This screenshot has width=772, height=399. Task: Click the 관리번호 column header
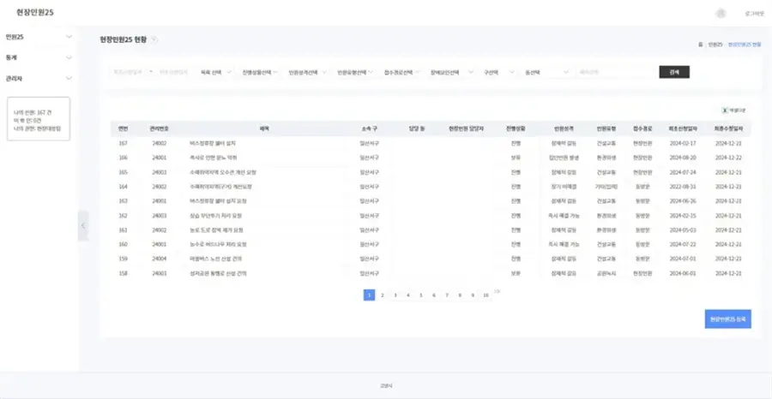tap(160, 128)
